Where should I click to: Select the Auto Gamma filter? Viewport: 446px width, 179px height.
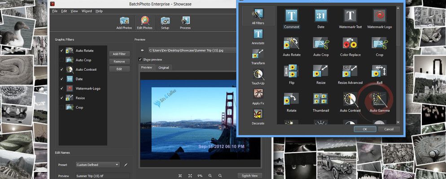point(379,100)
